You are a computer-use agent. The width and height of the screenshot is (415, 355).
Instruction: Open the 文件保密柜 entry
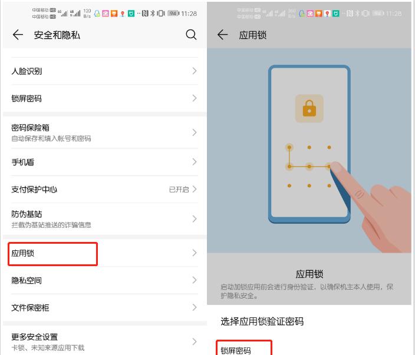coord(104,307)
